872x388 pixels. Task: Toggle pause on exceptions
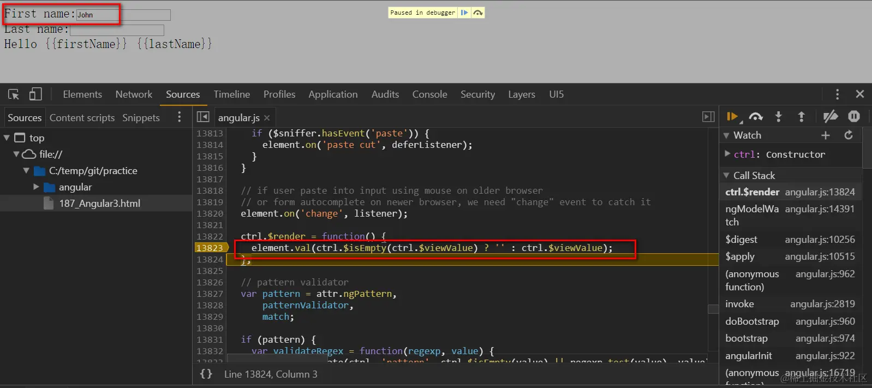(854, 116)
